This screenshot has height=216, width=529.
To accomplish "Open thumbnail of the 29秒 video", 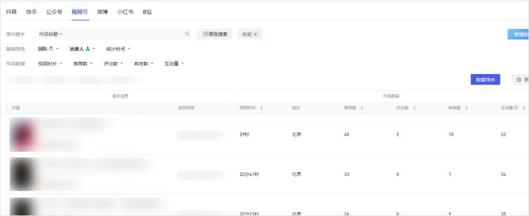I will (23, 134).
